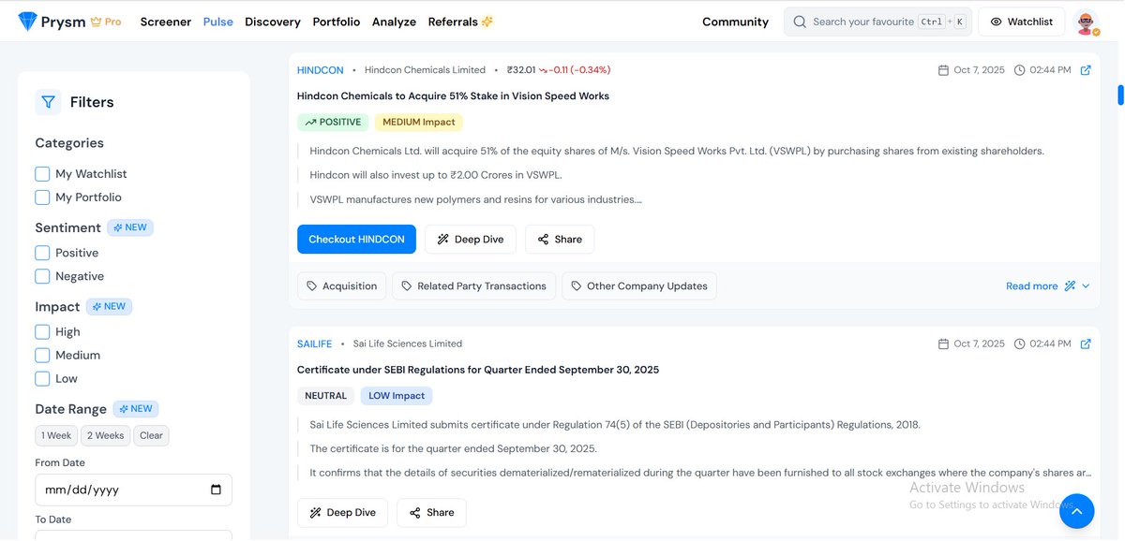
Task: Click the MEDIUM Impact badge
Action: 418,123
